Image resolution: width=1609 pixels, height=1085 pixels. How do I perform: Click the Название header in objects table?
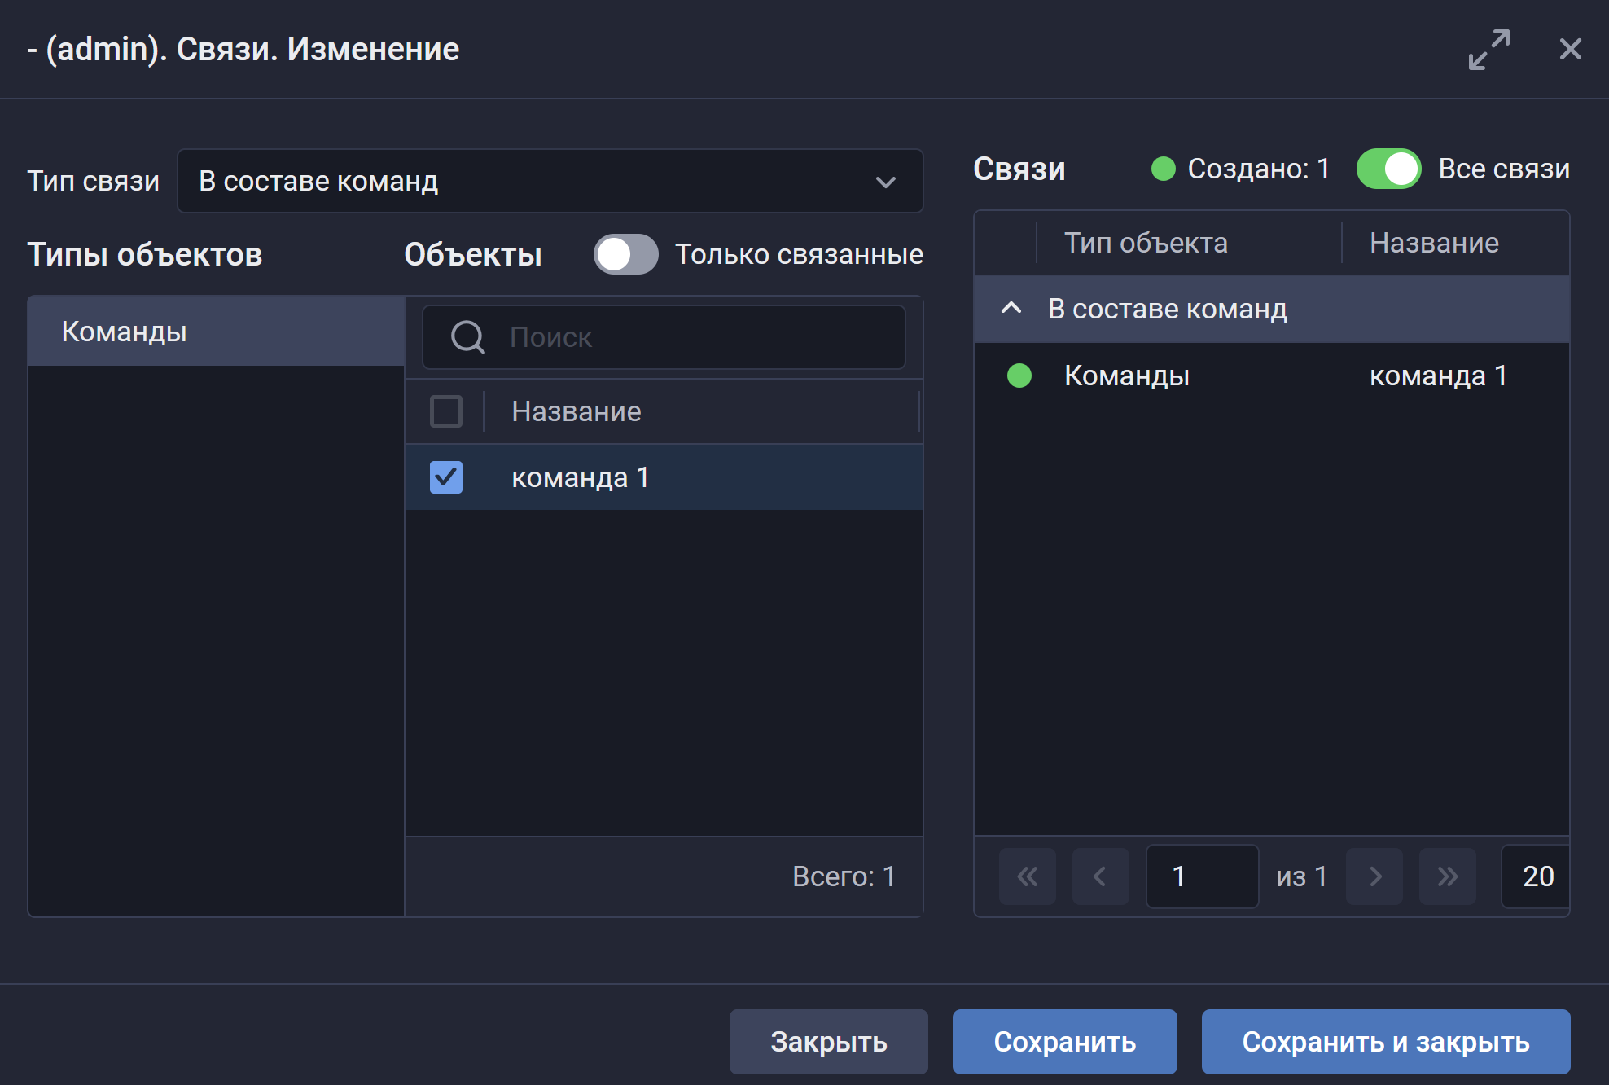tap(577, 411)
